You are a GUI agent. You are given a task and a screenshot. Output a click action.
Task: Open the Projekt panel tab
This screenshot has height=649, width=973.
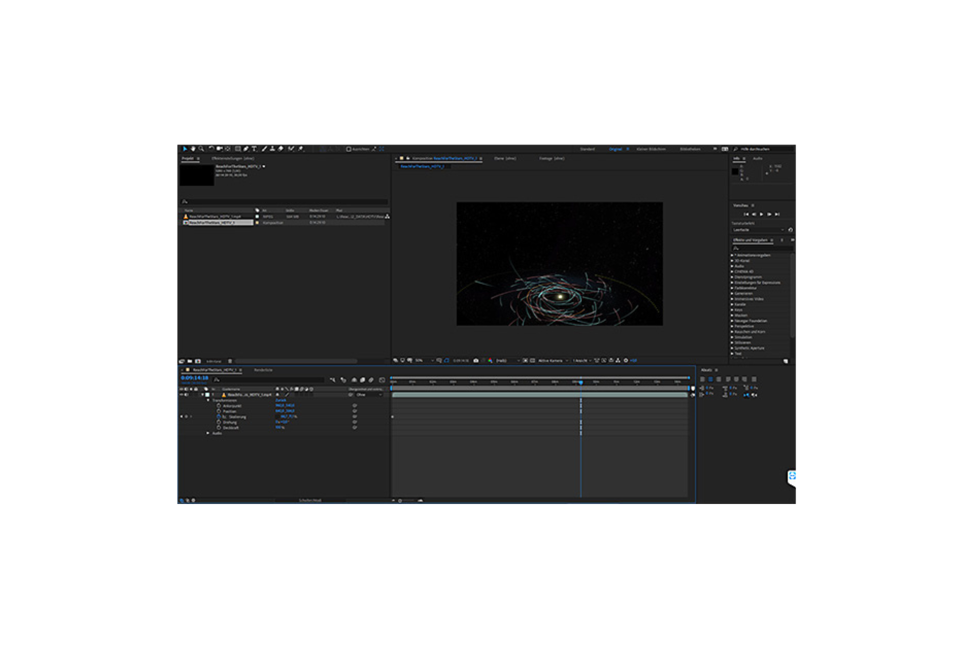pyautogui.click(x=188, y=159)
